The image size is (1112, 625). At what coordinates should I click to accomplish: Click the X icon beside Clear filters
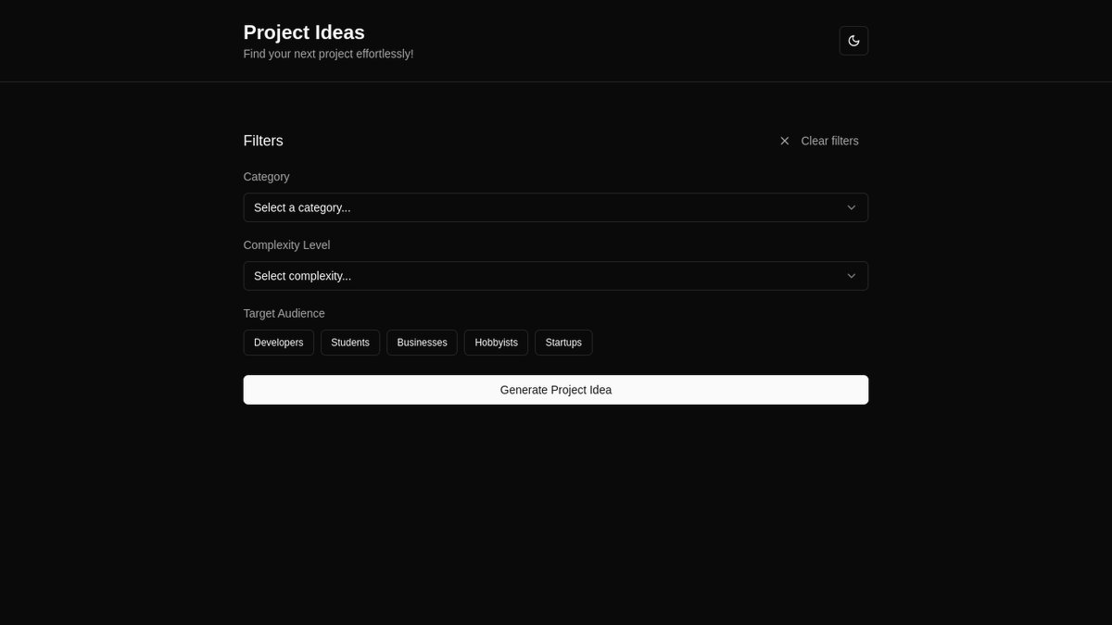point(785,141)
